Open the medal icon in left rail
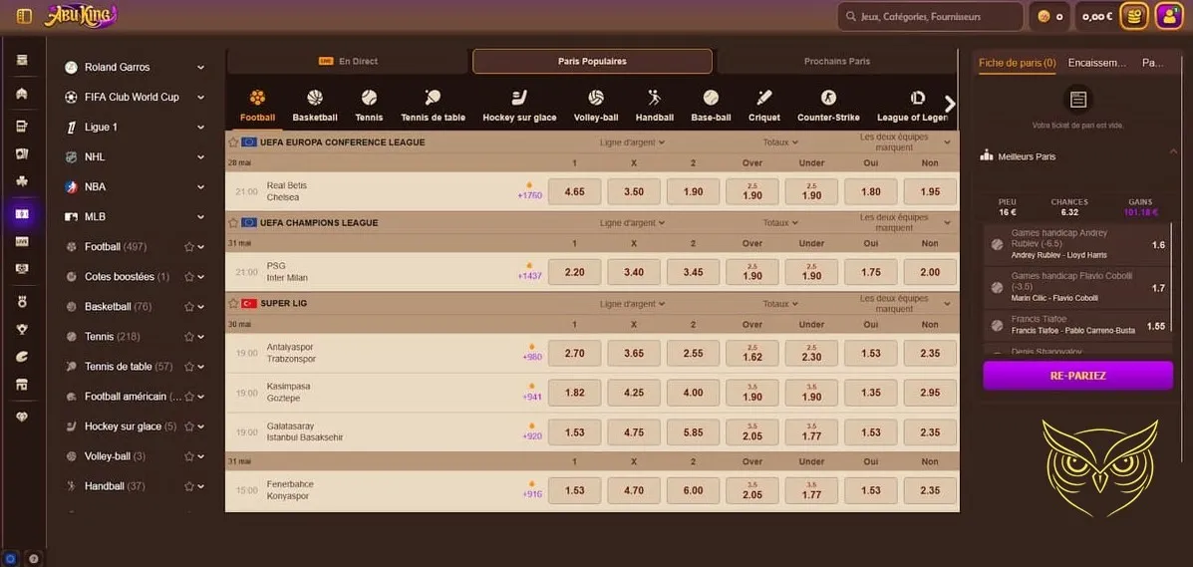Viewport: 1193px width, 567px height. coord(22,301)
